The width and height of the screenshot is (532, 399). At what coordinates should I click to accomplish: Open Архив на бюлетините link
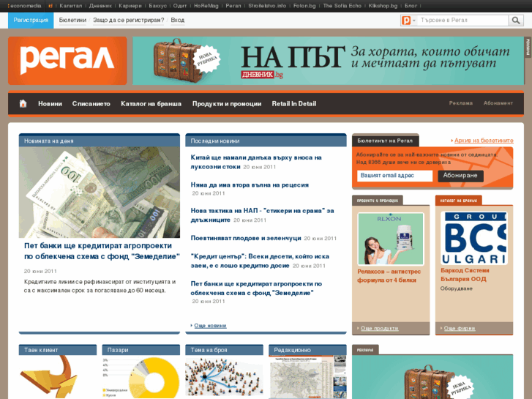(x=484, y=141)
